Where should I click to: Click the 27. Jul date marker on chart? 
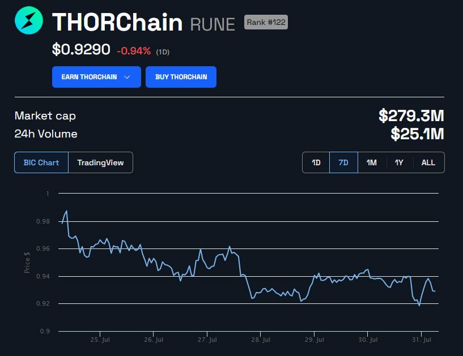point(207,340)
